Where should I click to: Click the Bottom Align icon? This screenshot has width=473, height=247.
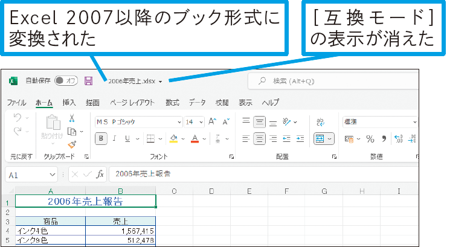[x=273, y=122]
